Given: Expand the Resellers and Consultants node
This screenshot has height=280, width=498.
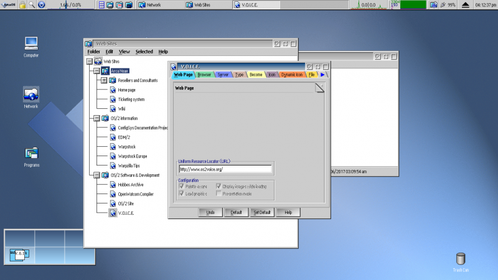Looking at the screenshot, I should pyautogui.click(x=104, y=80).
